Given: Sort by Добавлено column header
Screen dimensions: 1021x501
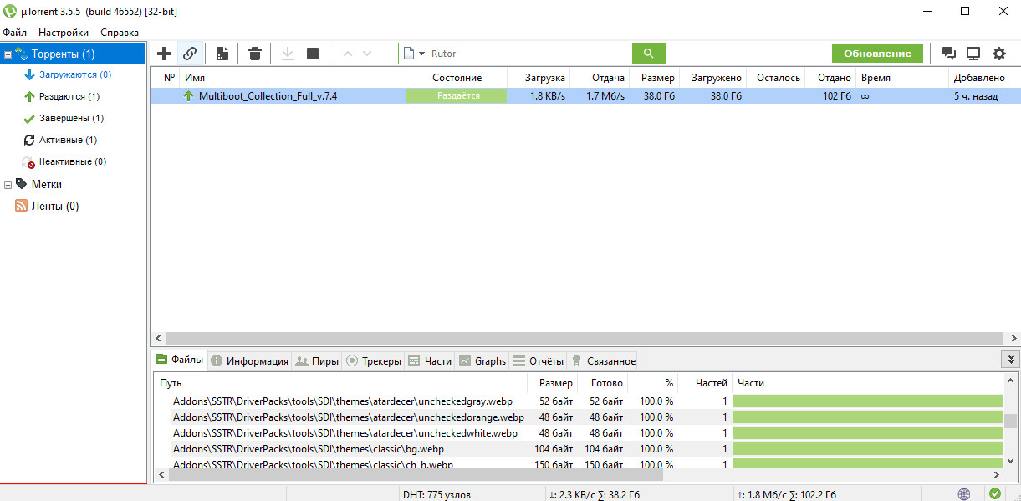Looking at the screenshot, I should tap(984, 77).
